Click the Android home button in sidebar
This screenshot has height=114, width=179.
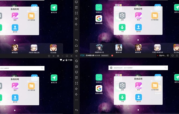pyautogui.click(x=77, y=46)
